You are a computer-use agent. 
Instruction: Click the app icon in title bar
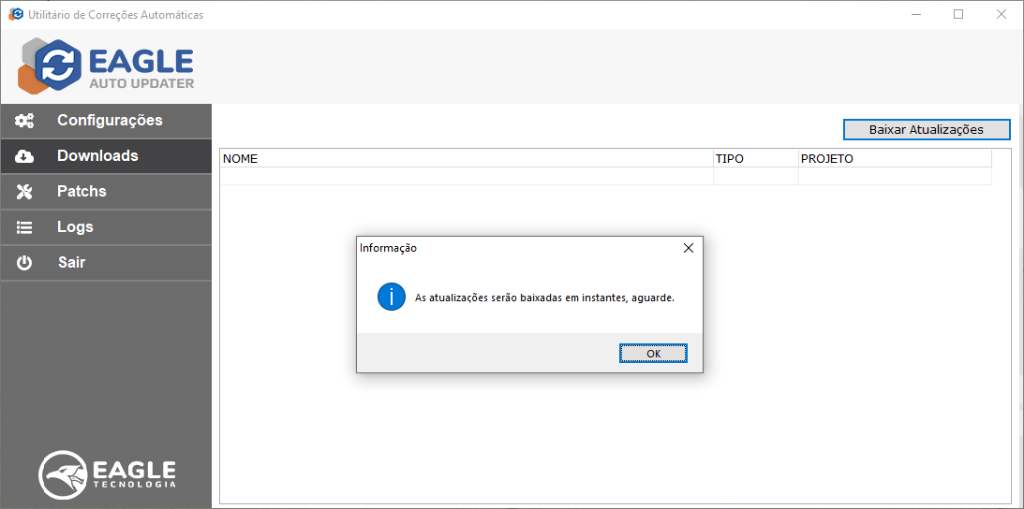[16, 14]
